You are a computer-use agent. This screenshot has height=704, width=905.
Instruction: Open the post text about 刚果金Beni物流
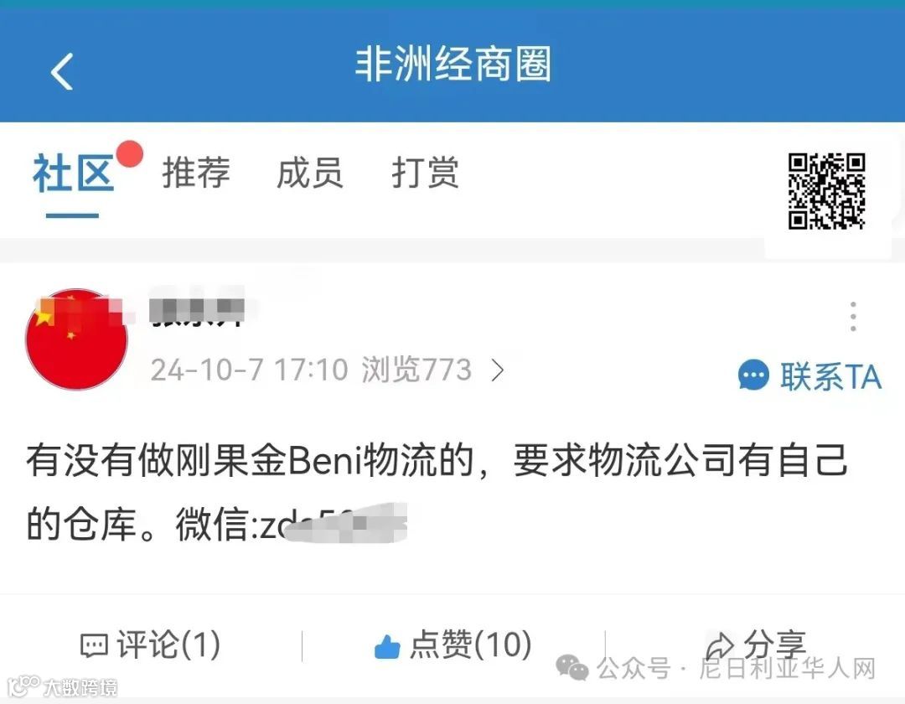(437, 492)
